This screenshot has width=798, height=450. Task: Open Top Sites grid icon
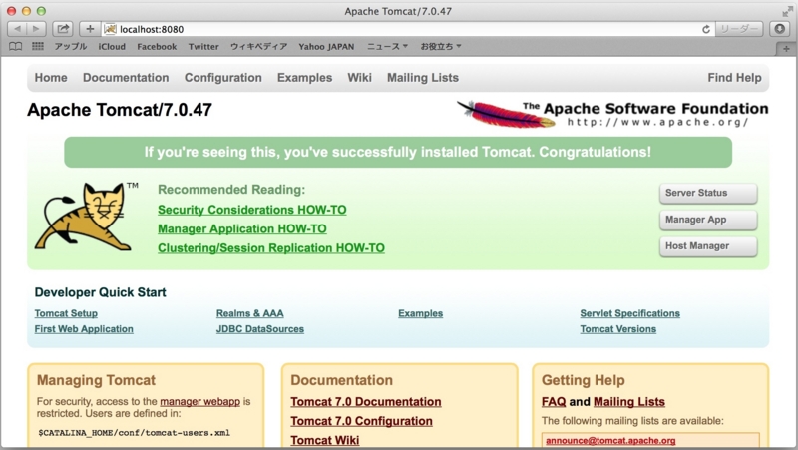coord(38,46)
